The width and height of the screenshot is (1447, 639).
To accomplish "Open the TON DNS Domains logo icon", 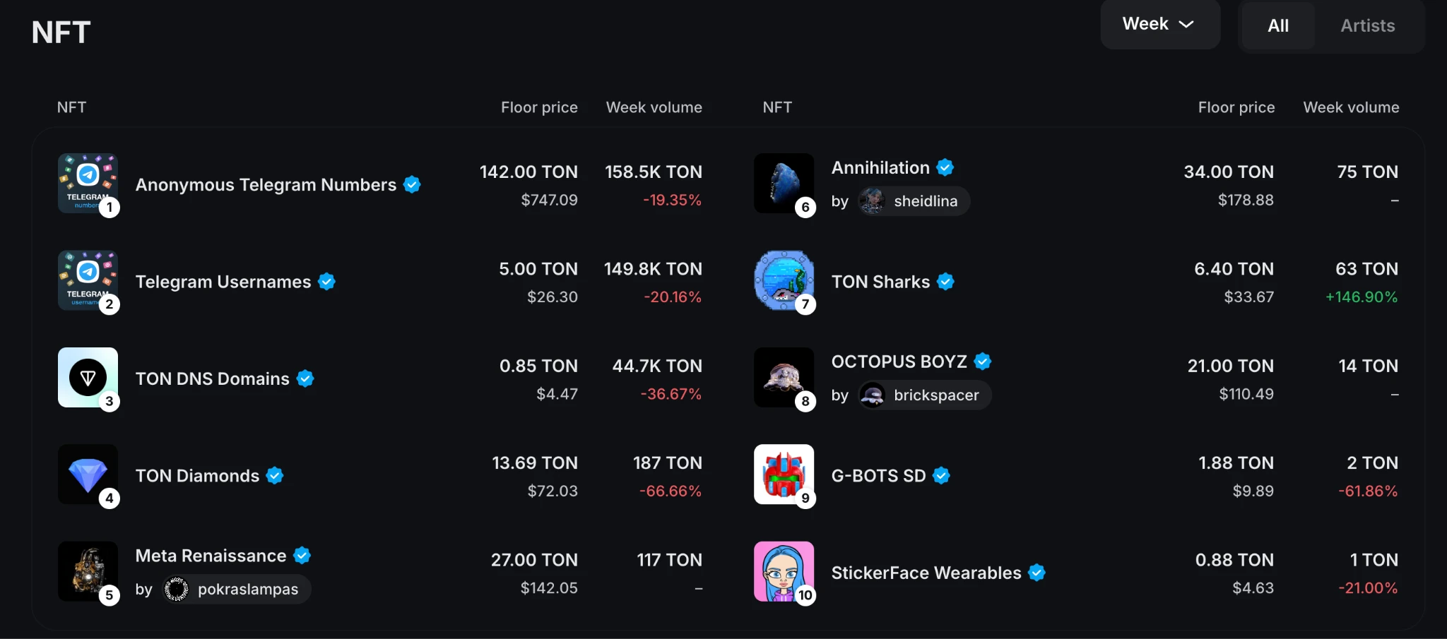I will coord(88,377).
